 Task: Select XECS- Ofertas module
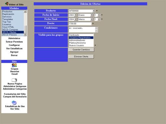(13, 32)
